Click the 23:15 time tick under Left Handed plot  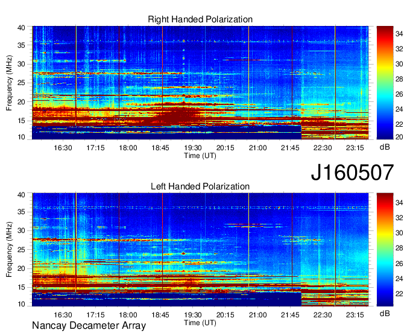tap(355, 315)
